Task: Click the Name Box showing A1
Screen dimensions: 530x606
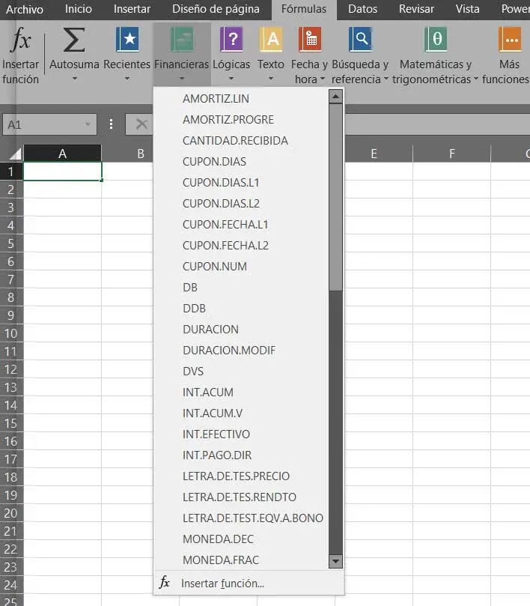Action: click(x=49, y=124)
